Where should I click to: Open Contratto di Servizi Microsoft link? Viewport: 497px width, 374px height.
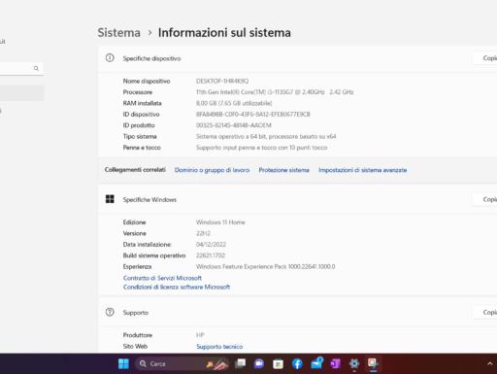point(162,278)
